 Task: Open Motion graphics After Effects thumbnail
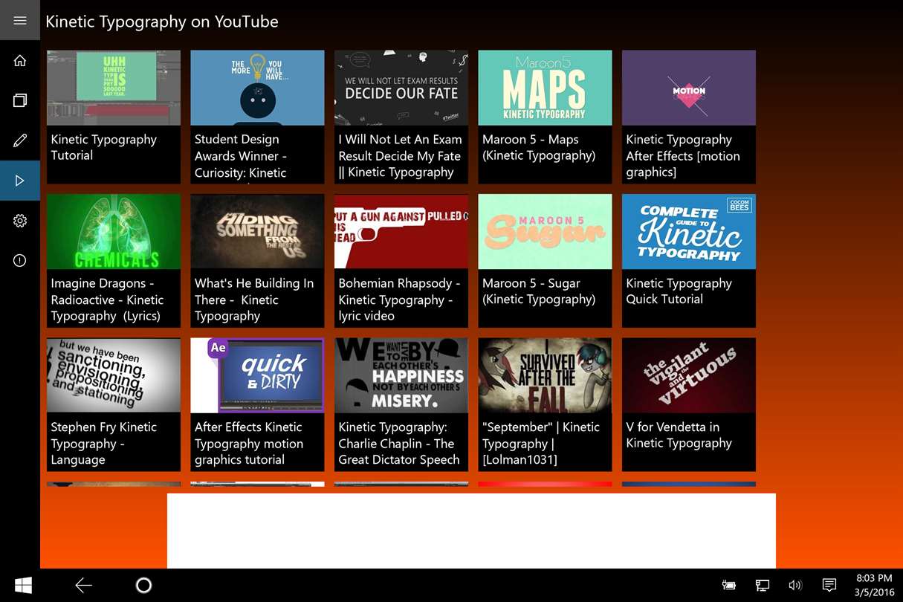[689, 88]
